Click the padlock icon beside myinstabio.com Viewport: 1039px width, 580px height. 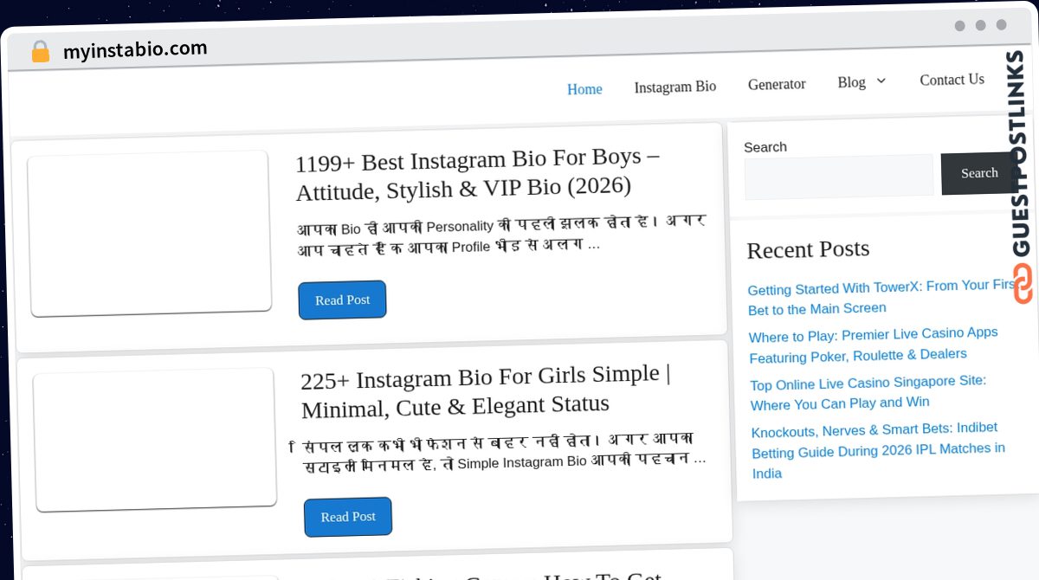tap(40, 51)
